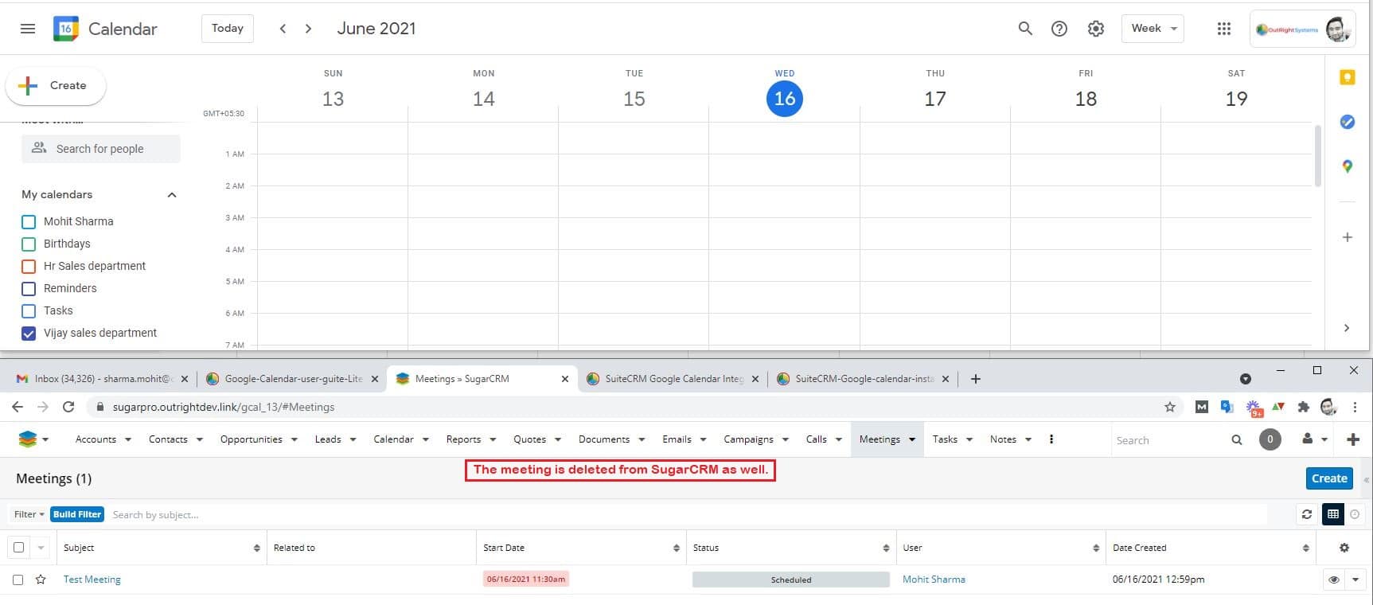Viewport: 1373px width, 605px height.
Task: Open Google apps grid
Action: (x=1224, y=29)
